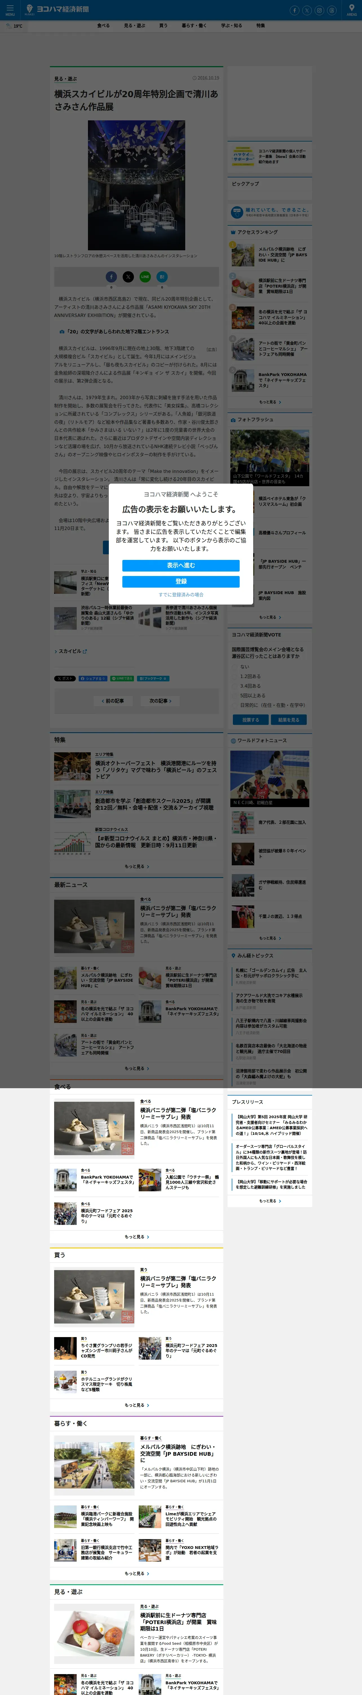Select the 日常的に（在住・在勤・在学中） option

click(x=269, y=705)
